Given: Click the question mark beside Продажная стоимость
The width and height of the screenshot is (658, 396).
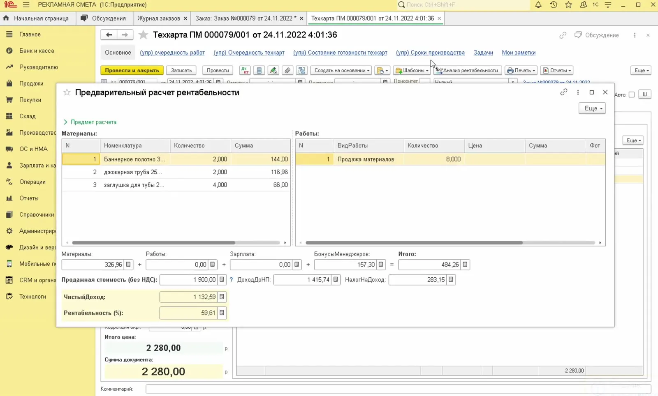Looking at the screenshot, I should pos(231,280).
